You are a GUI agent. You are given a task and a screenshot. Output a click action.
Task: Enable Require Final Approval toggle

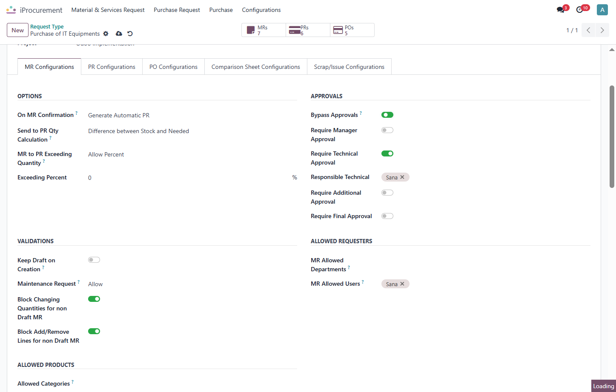[x=387, y=216]
